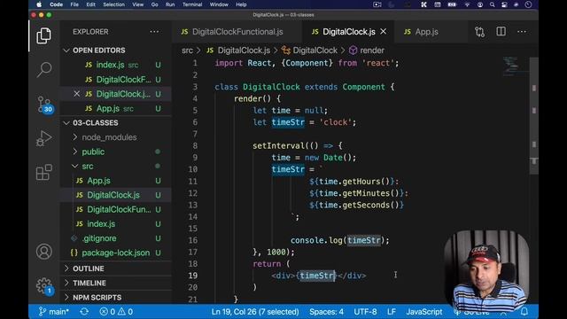Close DigitalClock.js in Open Editors list

[x=77, y=94]
